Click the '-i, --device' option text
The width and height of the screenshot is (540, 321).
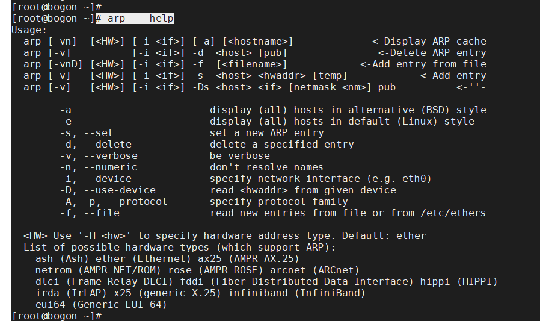point(95,179)
